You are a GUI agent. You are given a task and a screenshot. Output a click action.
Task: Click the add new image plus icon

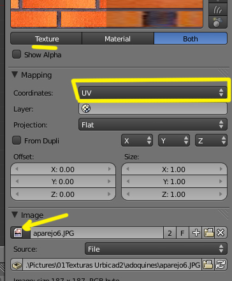[196, 233]
